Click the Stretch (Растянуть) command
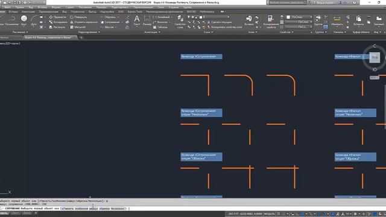 click(57, 27)
